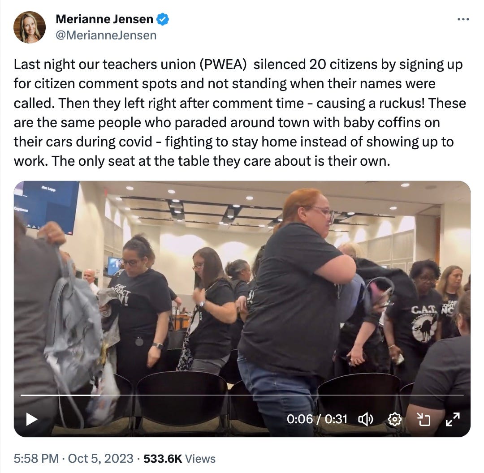
Task: Click the blue verified badge
Action: point(163,19)
